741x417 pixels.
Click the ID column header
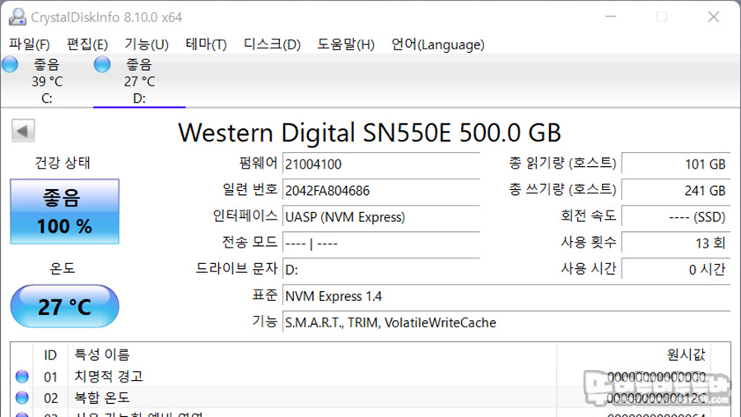click(50, 355)
